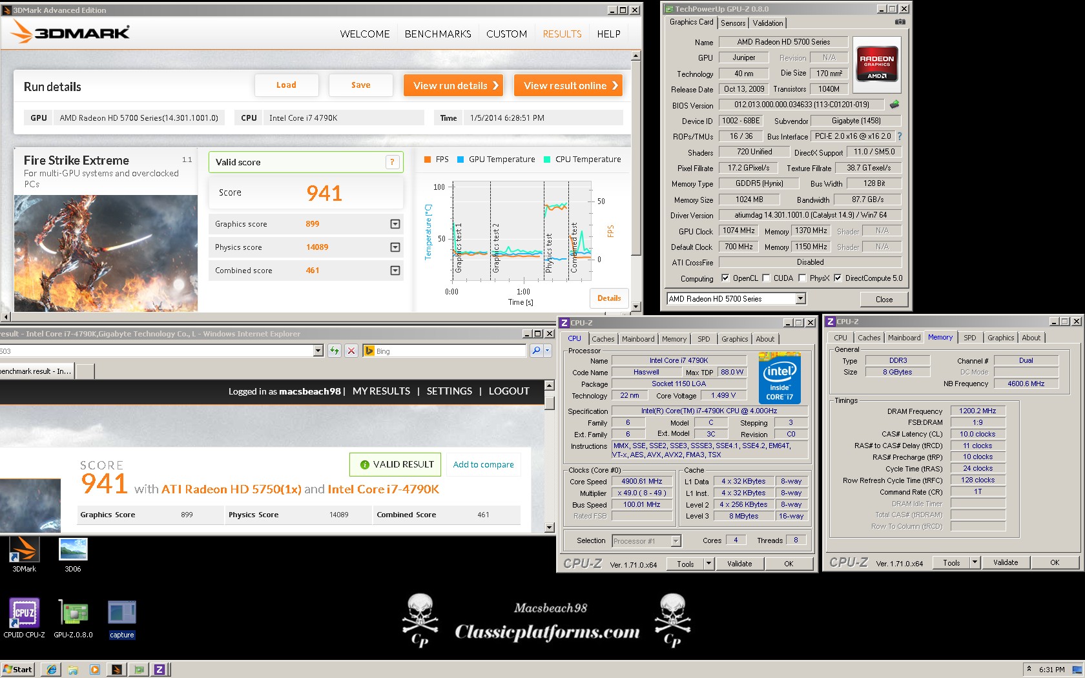The width and height of the screenshot is (1085, 678).
Task: Click the BIOS save icon in GPU-Z
Action: [x=894, y=104]
